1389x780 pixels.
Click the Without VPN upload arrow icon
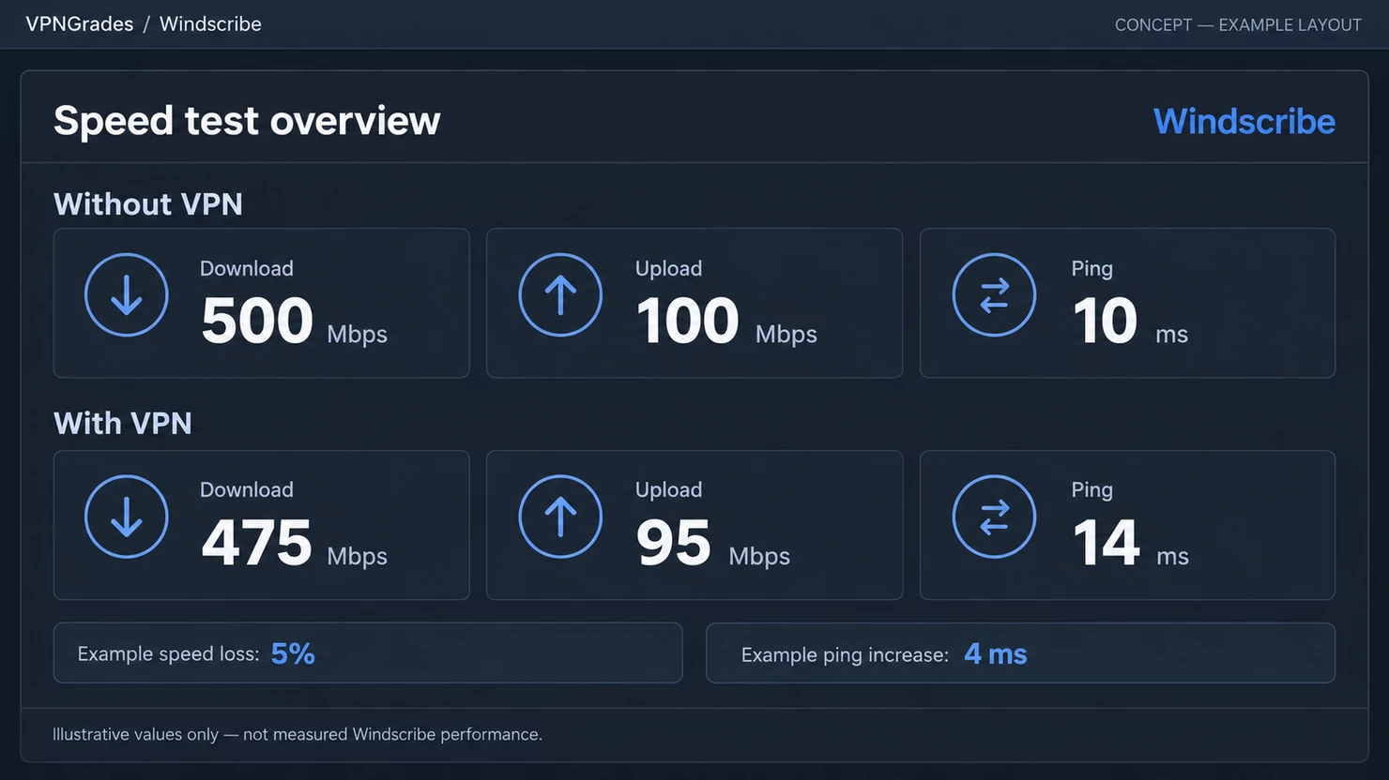coord(560,294)
